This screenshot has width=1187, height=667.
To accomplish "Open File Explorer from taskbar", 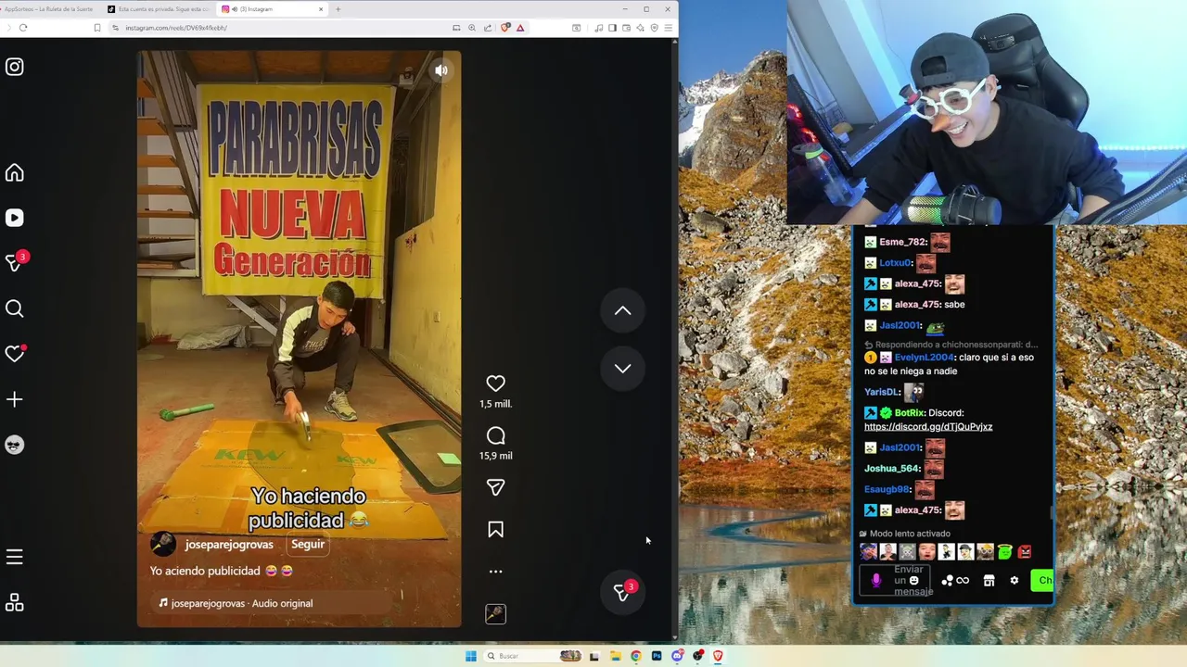I will [x=615, y=656].
